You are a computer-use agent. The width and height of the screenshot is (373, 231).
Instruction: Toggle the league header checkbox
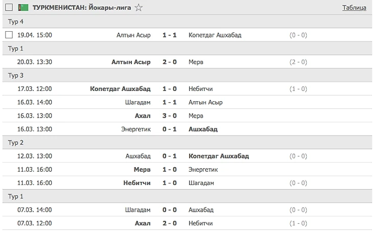9,8
